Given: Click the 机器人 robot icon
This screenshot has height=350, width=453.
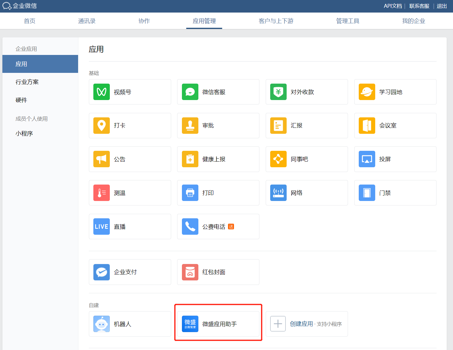Looking at the screenshot, I should [x=101, y=324].
